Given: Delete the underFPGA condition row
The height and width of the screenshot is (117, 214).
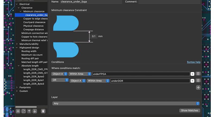Looking at the screenshot, I should [198, 74].
